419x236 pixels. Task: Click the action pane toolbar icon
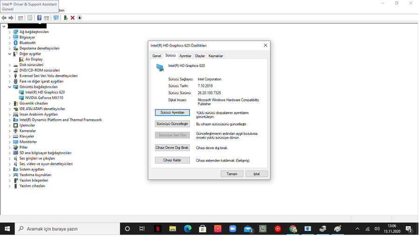pyautogui.click(x=47, y=18)
